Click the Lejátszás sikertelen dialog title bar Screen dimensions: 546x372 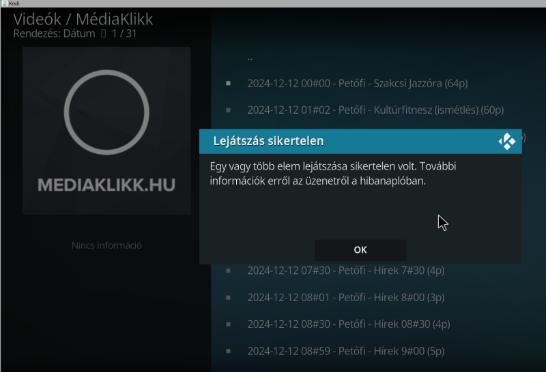[x=360, y=141]
